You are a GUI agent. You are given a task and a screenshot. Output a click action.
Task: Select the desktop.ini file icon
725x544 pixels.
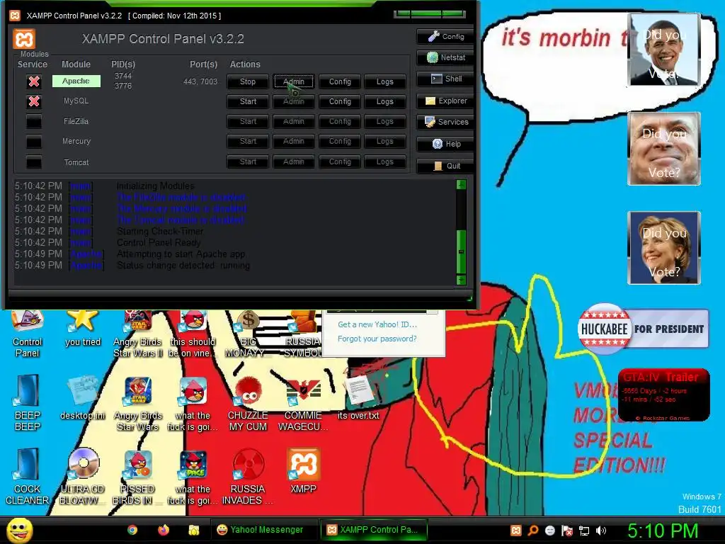82,398
